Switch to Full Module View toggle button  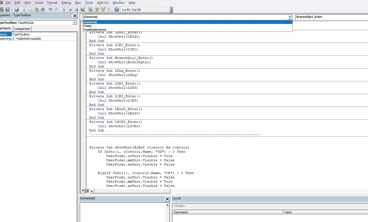(x=87, y=191)
